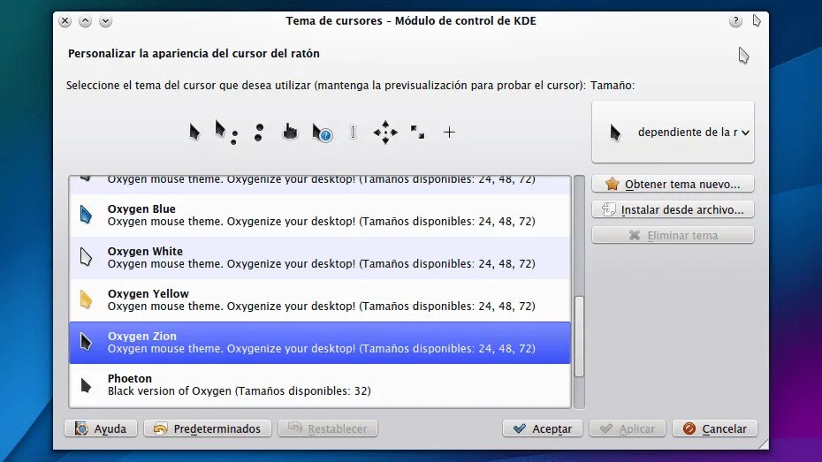
Task: Click the help arrow question-mark cursor preview
Action: [322, 133]
